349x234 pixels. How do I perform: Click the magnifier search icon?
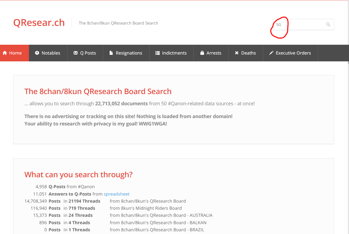pyautogui.click(x=328, y=25)
